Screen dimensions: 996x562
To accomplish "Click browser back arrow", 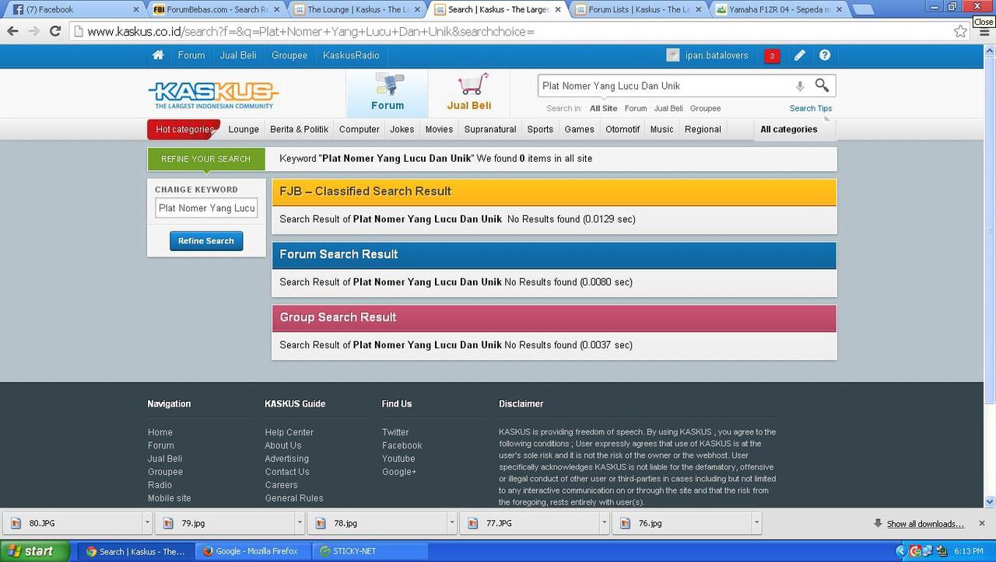I will (x=12, y=32).
